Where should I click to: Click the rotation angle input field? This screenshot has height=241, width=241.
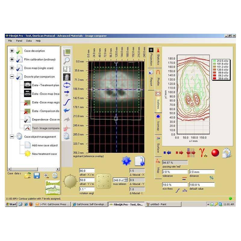click(87, 189)
